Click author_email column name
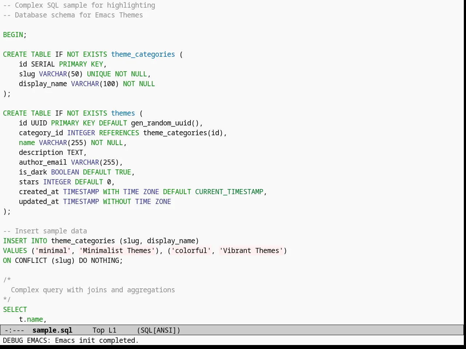 point(43,162)
